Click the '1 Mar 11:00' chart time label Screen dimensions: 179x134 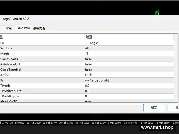(147, 123)
